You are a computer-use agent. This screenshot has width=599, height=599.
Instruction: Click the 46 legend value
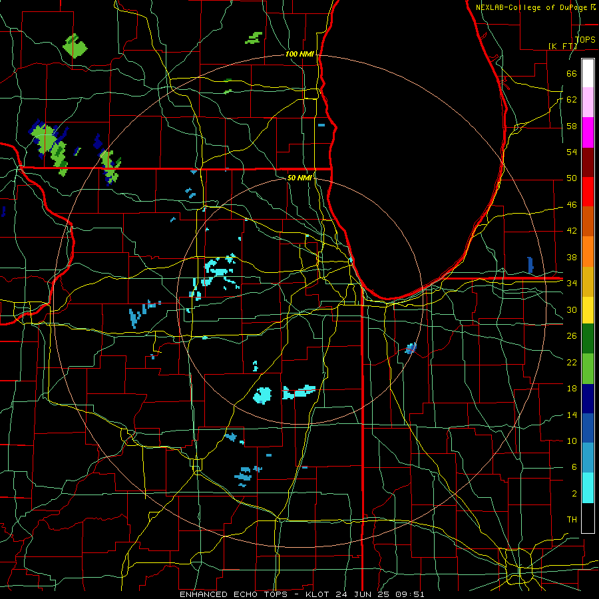(572, 204)
